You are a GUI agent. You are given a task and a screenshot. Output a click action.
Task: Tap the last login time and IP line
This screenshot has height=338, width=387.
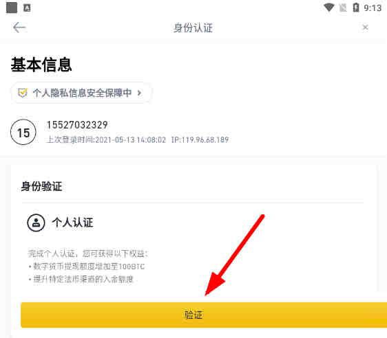[x=138, y=140]
